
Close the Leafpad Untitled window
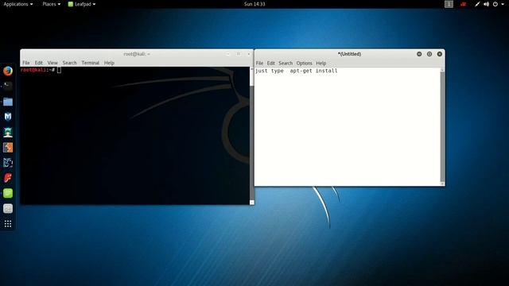click(x=440, y=54)
